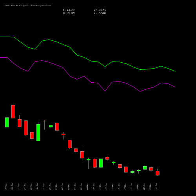The image size is (196, 196).
Task: Click the tall red candle for 20 Nov
Action: coord(13,112)
